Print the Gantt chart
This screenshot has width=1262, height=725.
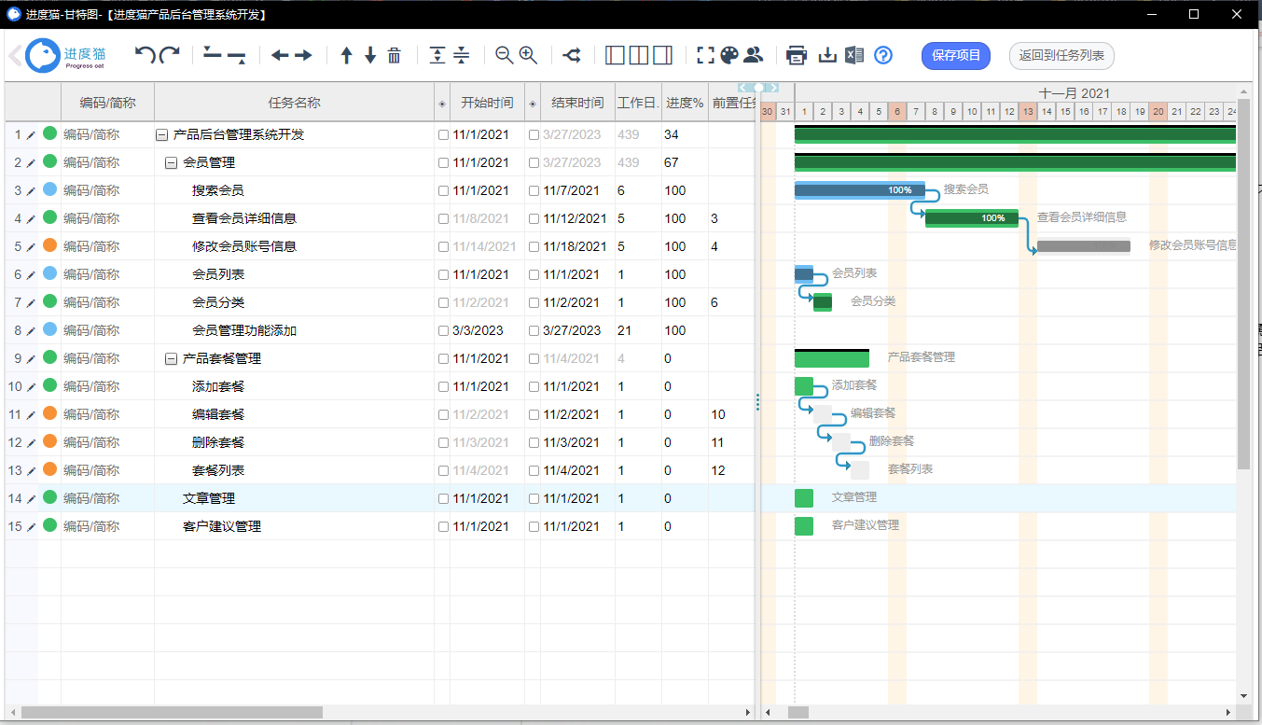(797, 55)
